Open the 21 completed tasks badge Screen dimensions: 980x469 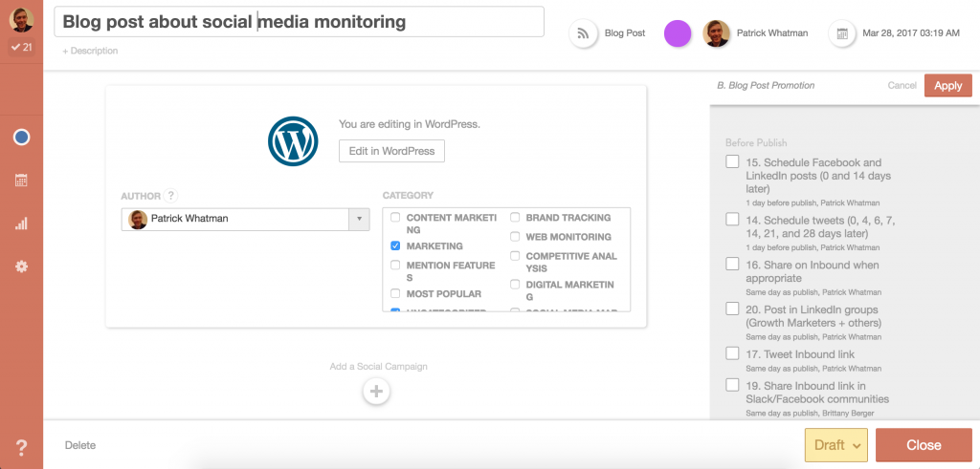21,48
